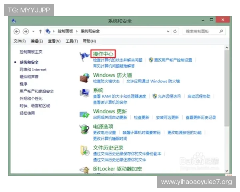
Task: Click the Forward navigation arrow
Action: pyautogui.click(x=26, y=32)
